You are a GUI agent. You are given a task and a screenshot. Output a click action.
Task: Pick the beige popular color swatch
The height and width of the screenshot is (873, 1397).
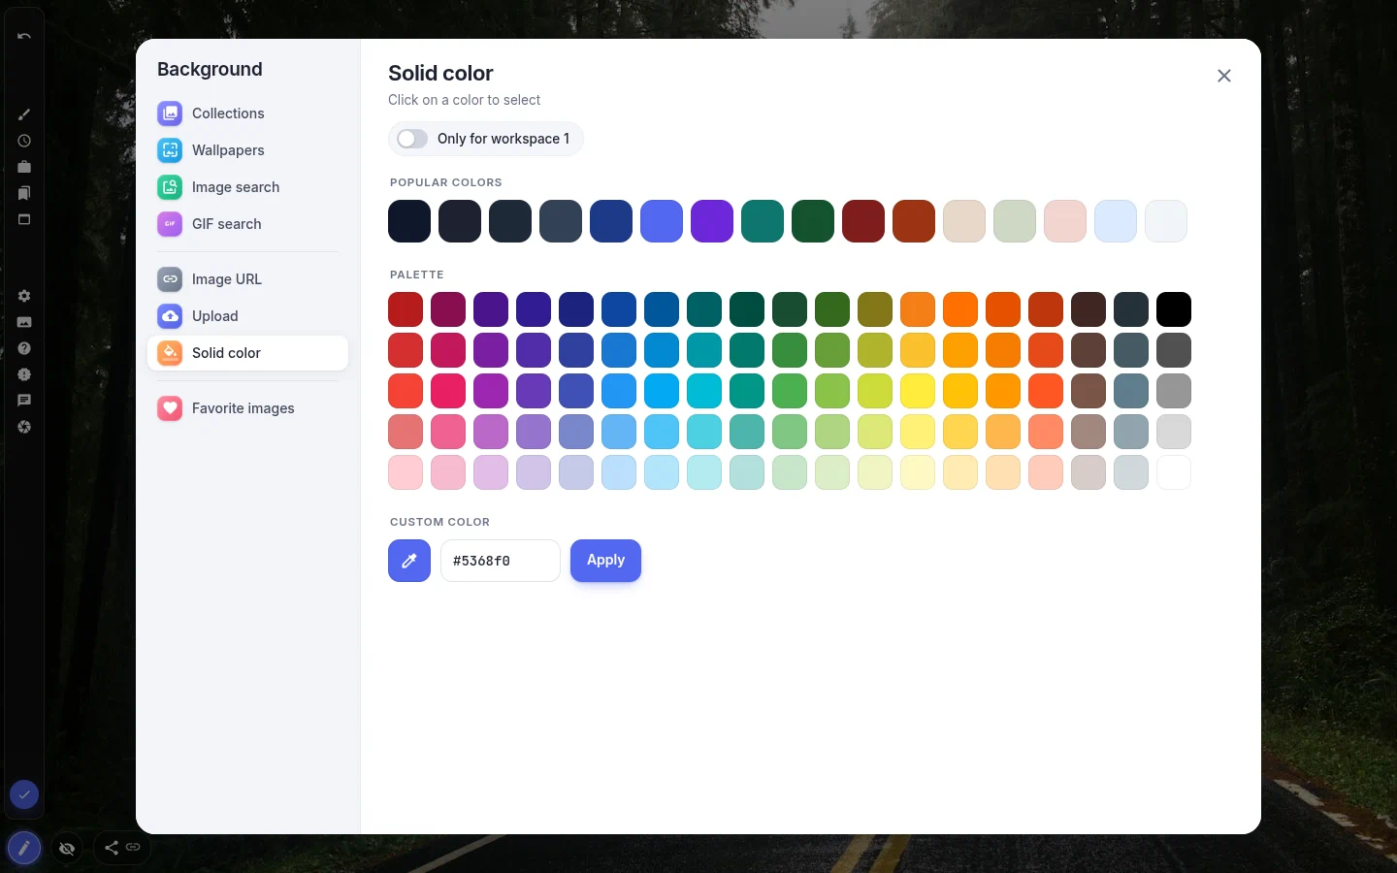coord(964,221)
